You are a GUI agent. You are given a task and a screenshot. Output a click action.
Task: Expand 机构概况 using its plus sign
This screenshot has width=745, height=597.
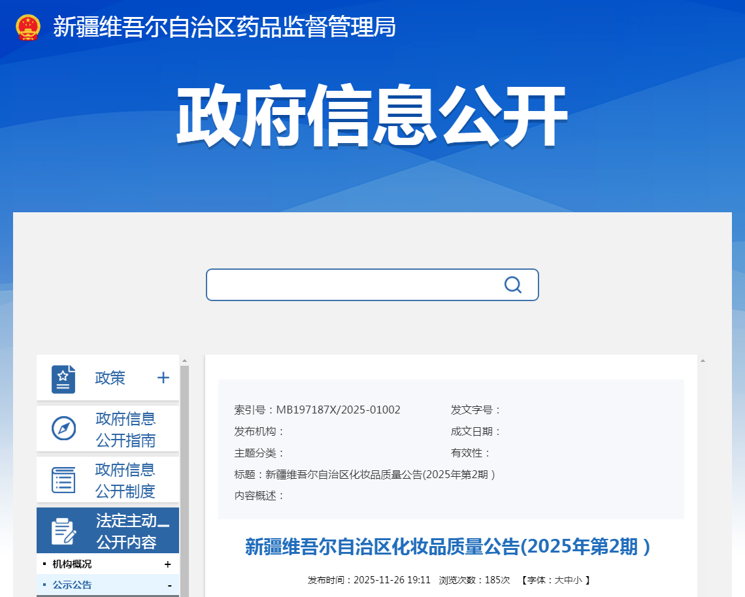pyautogui.click(x=168, y=564)
